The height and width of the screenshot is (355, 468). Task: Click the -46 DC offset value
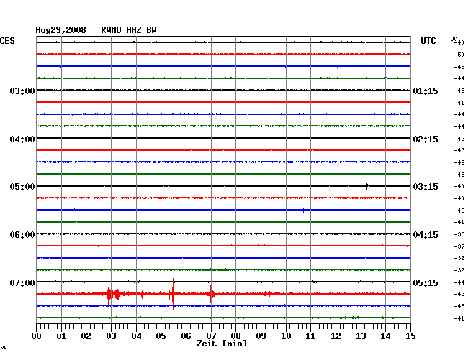click(x=459, y=139)
